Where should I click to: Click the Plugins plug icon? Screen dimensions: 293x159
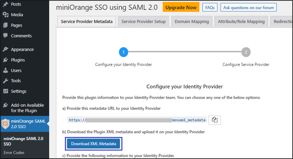pos(5,60)
